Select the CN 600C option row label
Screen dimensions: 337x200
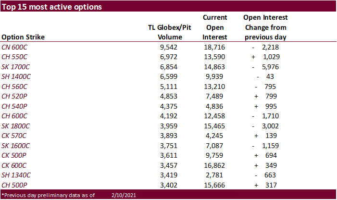(x=15, y=47)
